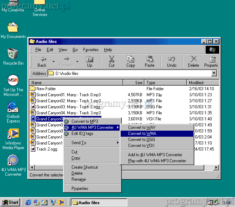
Task: Open the Back button history dropdown arrow
Action: [53, 61]
